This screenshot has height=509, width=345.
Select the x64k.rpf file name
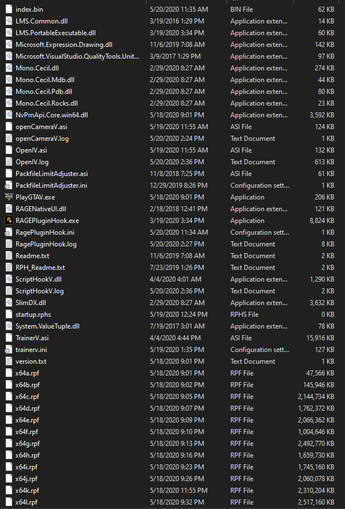click(x=27, y=490)
